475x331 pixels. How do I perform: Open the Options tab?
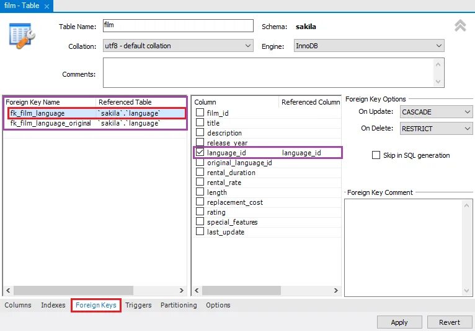click(218, 305)
